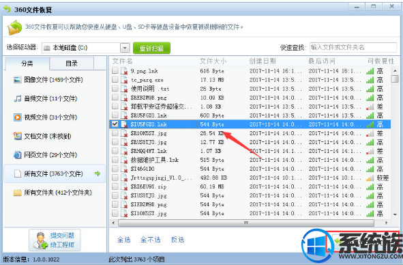The image size is (403, 265).
Task: Switch to the 分类 tab
Action: click(27, 64)
